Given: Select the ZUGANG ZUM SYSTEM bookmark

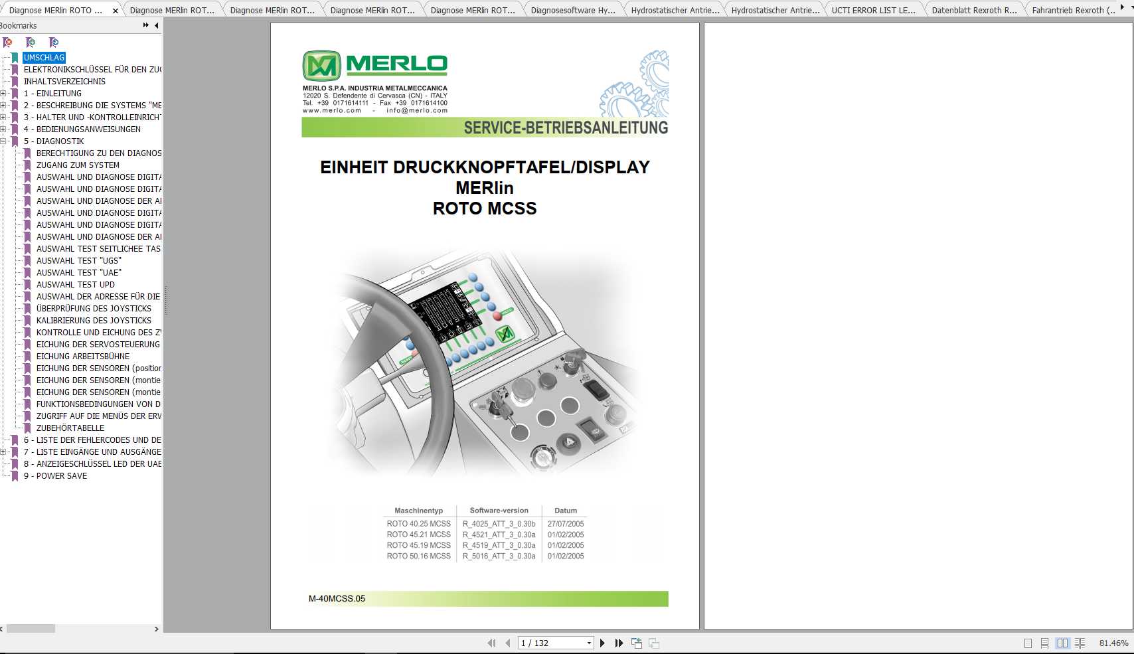Looking at the screenshot, I should point(76,165).
